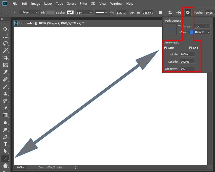Screen dimensions: 215x172
Task: Toggle the End arrowhead checkbox
Action: (190, 48)
